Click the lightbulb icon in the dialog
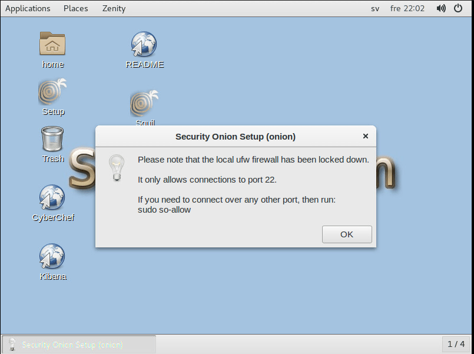 [x=117, y=168]
